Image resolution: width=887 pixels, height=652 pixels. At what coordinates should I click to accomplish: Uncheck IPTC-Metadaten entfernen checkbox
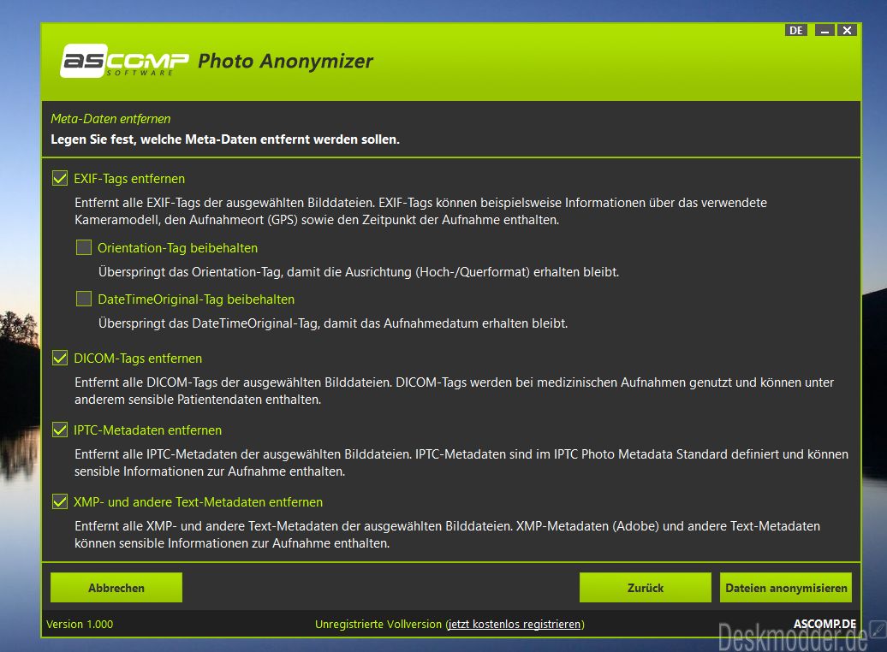coord(60,430)
